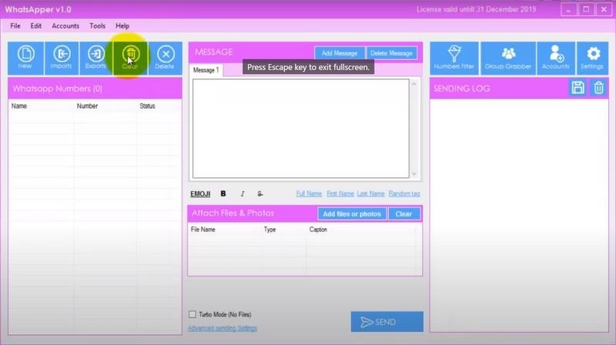
Task: Click the message scrollbar up arrow
Action: pos(414,84)
